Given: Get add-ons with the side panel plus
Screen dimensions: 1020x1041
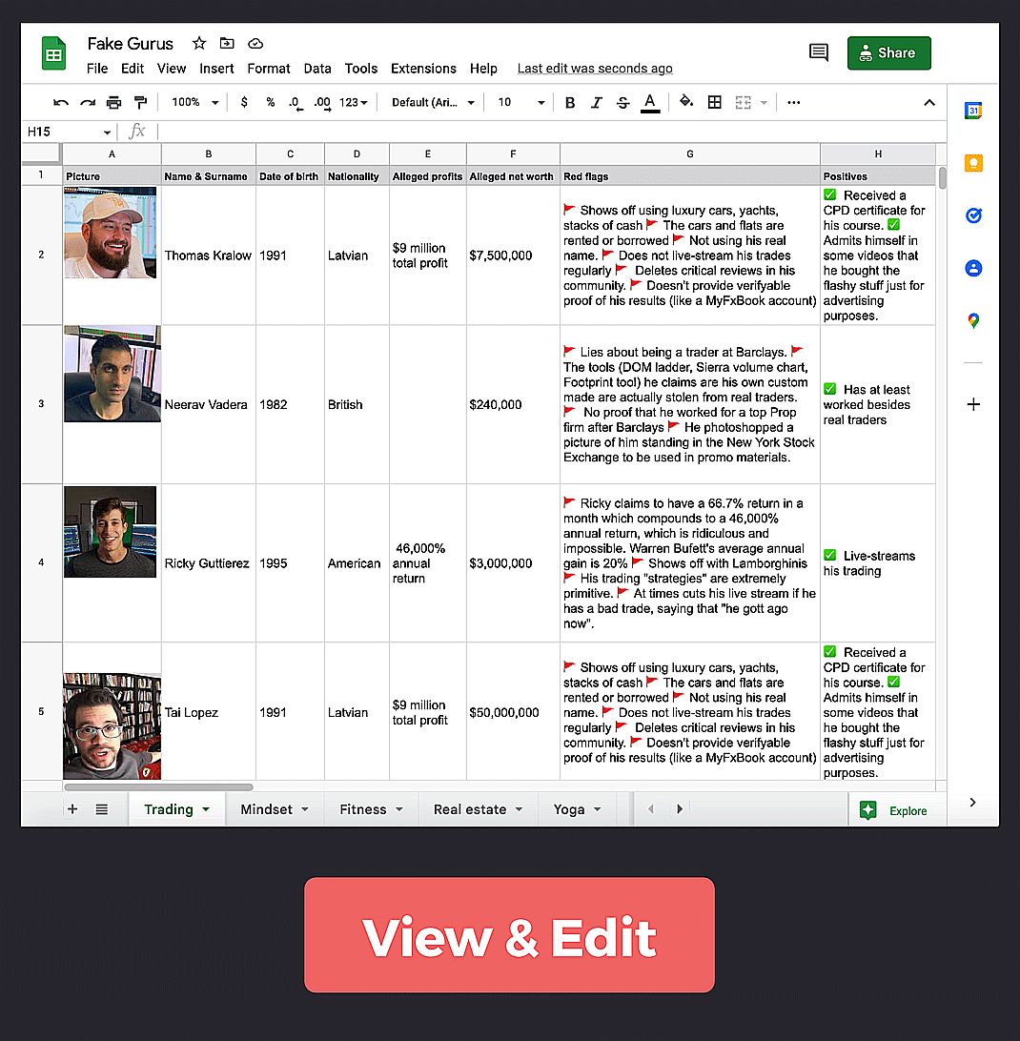Looking at the screenshot, I should point(973,404).
